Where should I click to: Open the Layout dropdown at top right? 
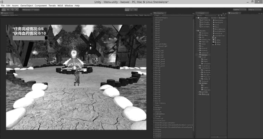pyautogui.click(x=255, y=10)
